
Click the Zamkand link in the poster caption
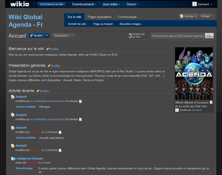point(196,110)
